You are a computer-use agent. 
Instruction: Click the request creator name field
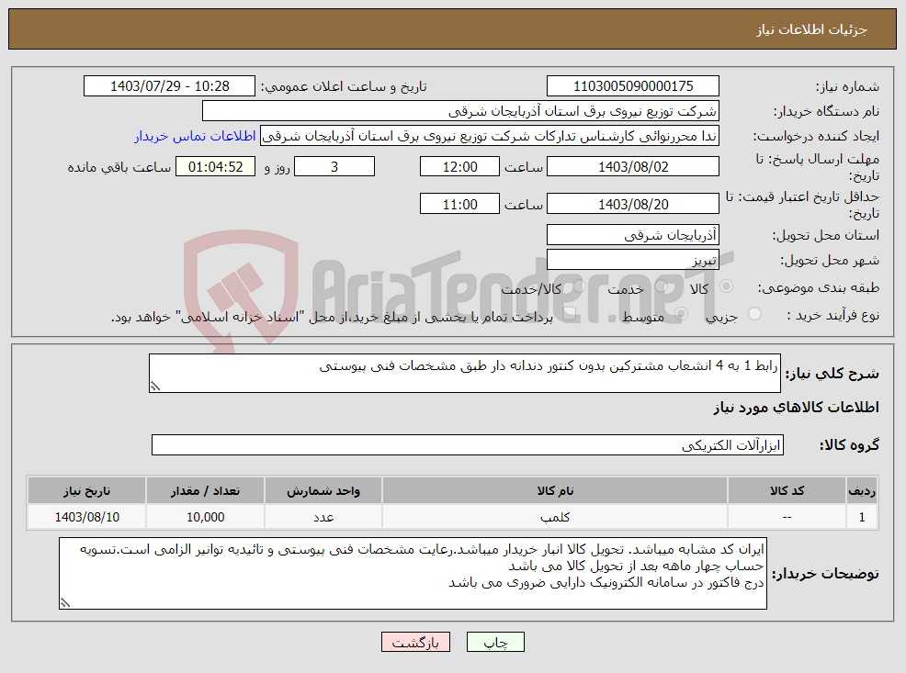490,136
